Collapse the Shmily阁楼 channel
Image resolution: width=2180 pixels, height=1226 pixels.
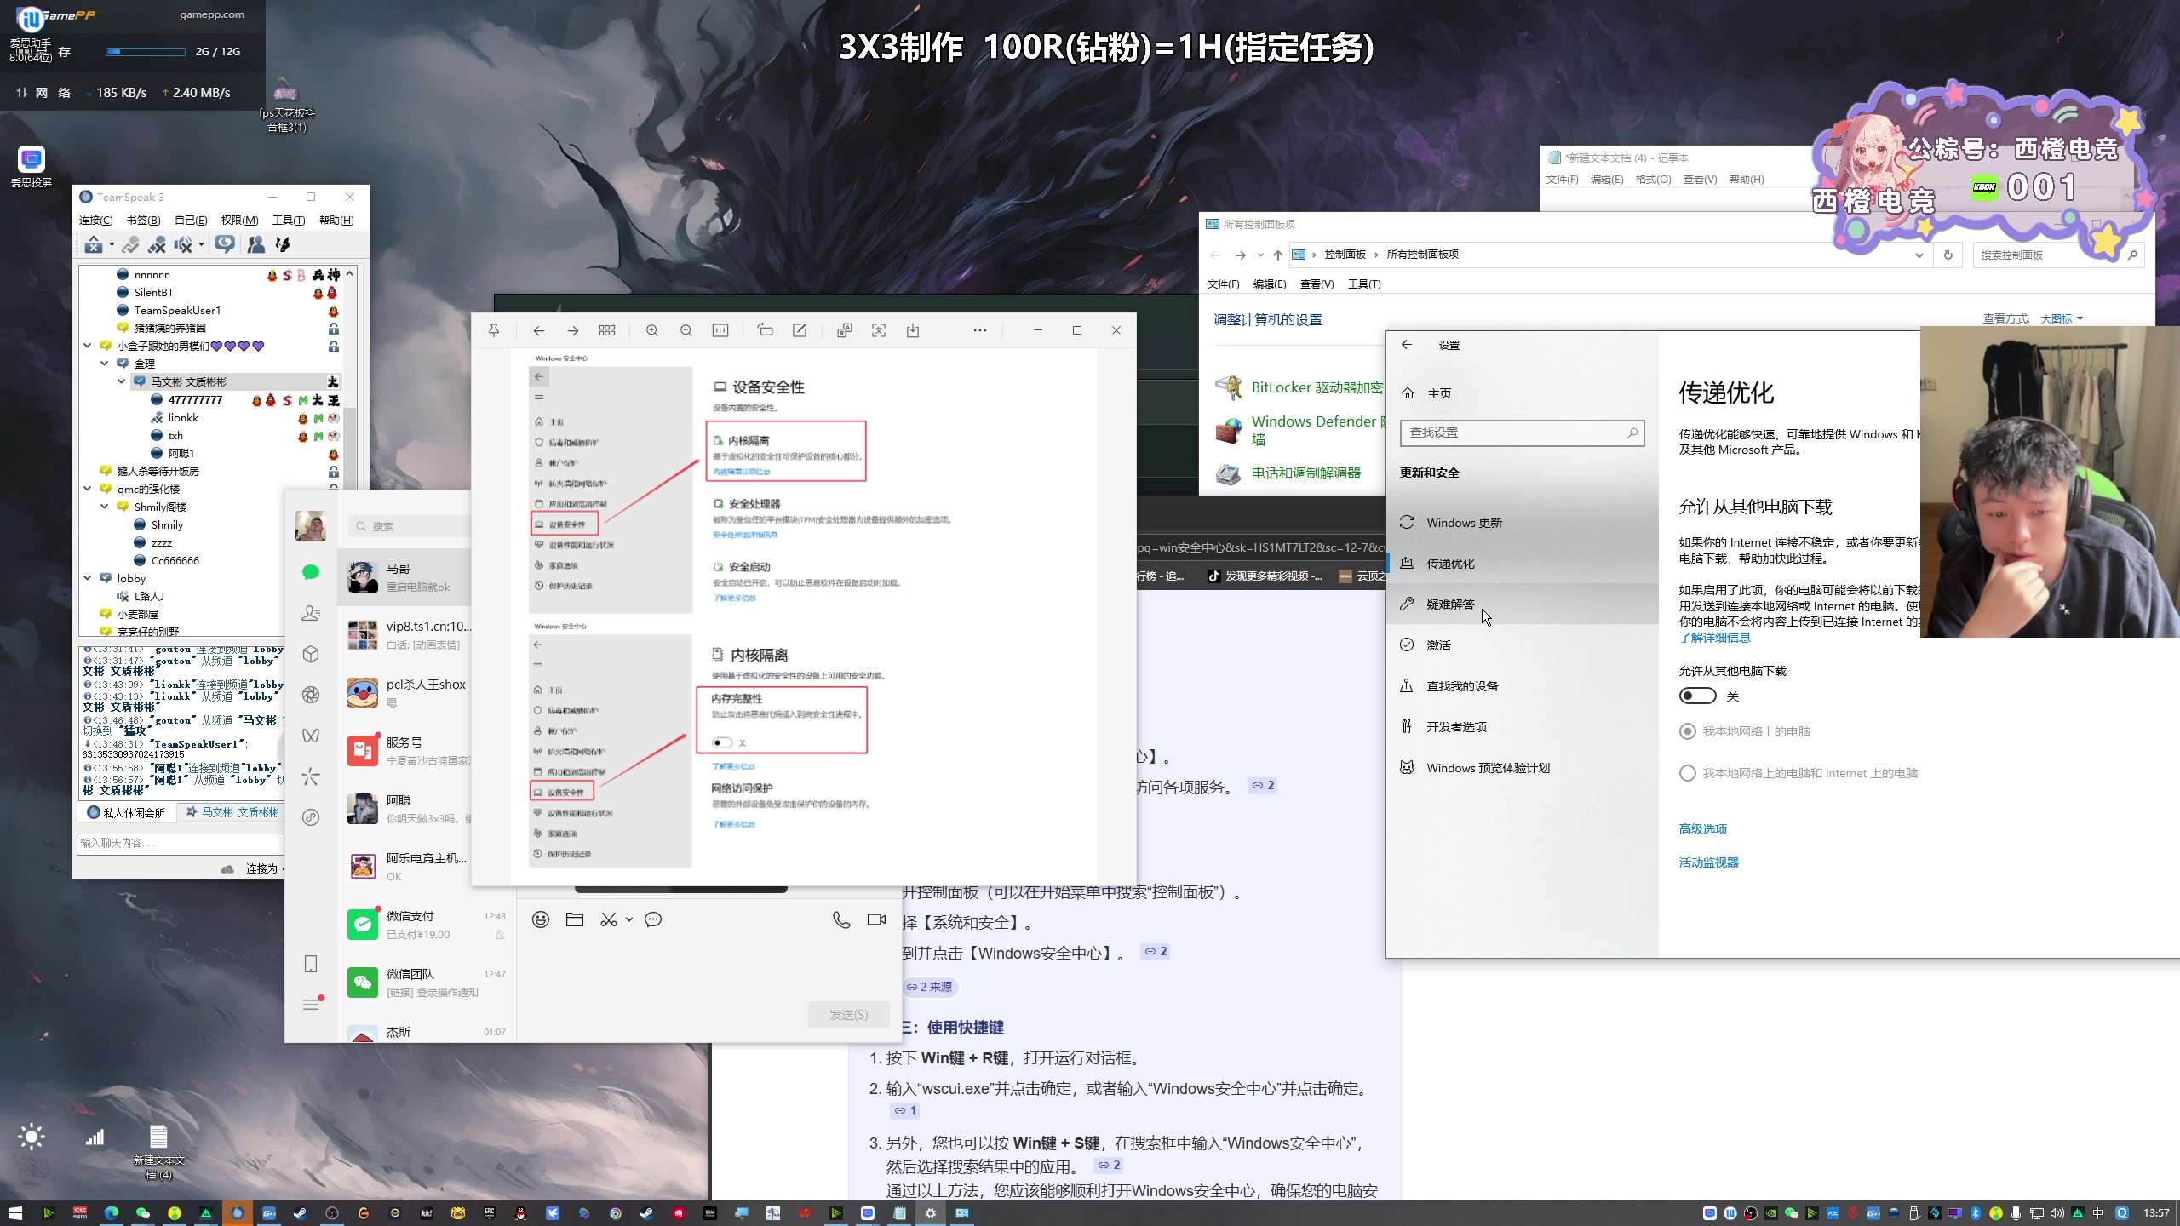coord(105,507)
